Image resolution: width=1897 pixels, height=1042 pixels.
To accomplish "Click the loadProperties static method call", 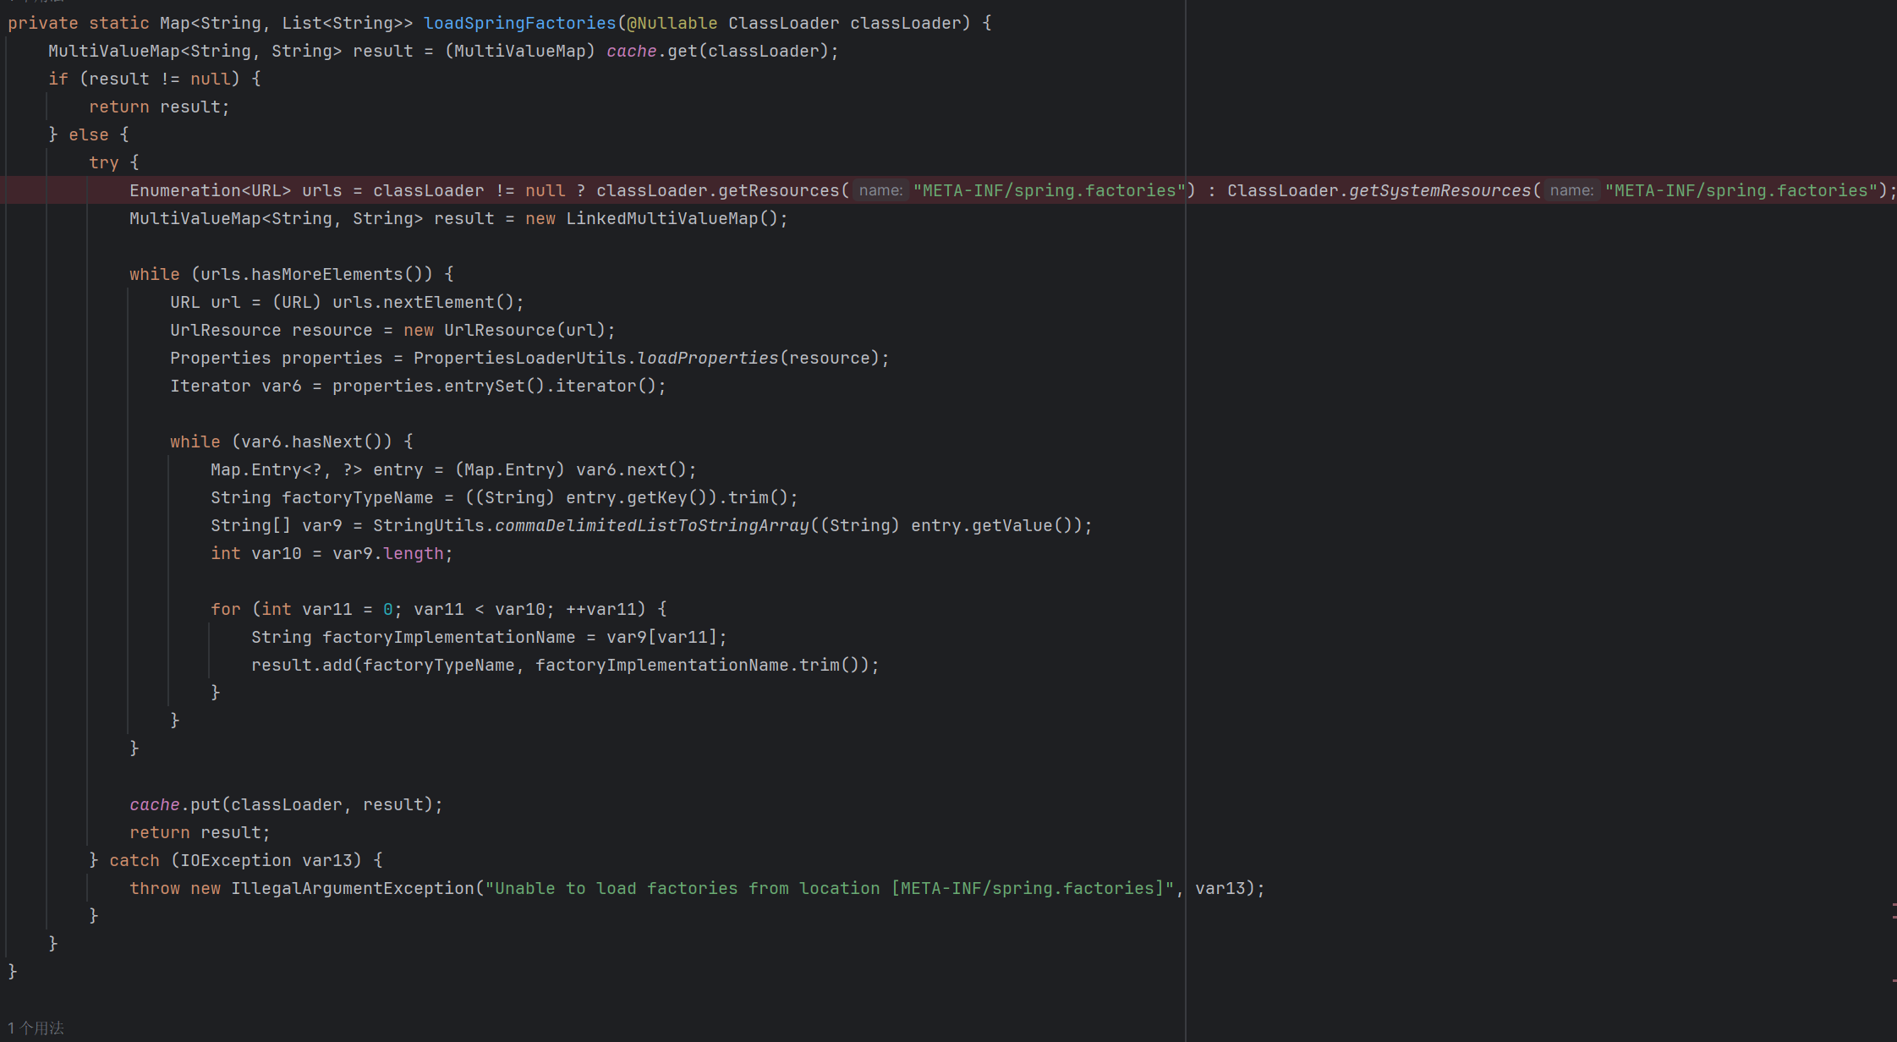I will [707, 358].
